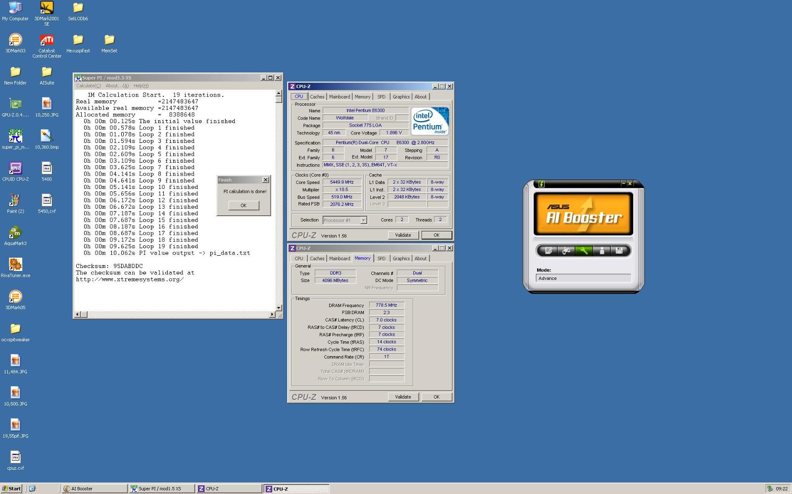Open Catalyst Control Center shortcut
792x494 pixels.
pos(47,46)
